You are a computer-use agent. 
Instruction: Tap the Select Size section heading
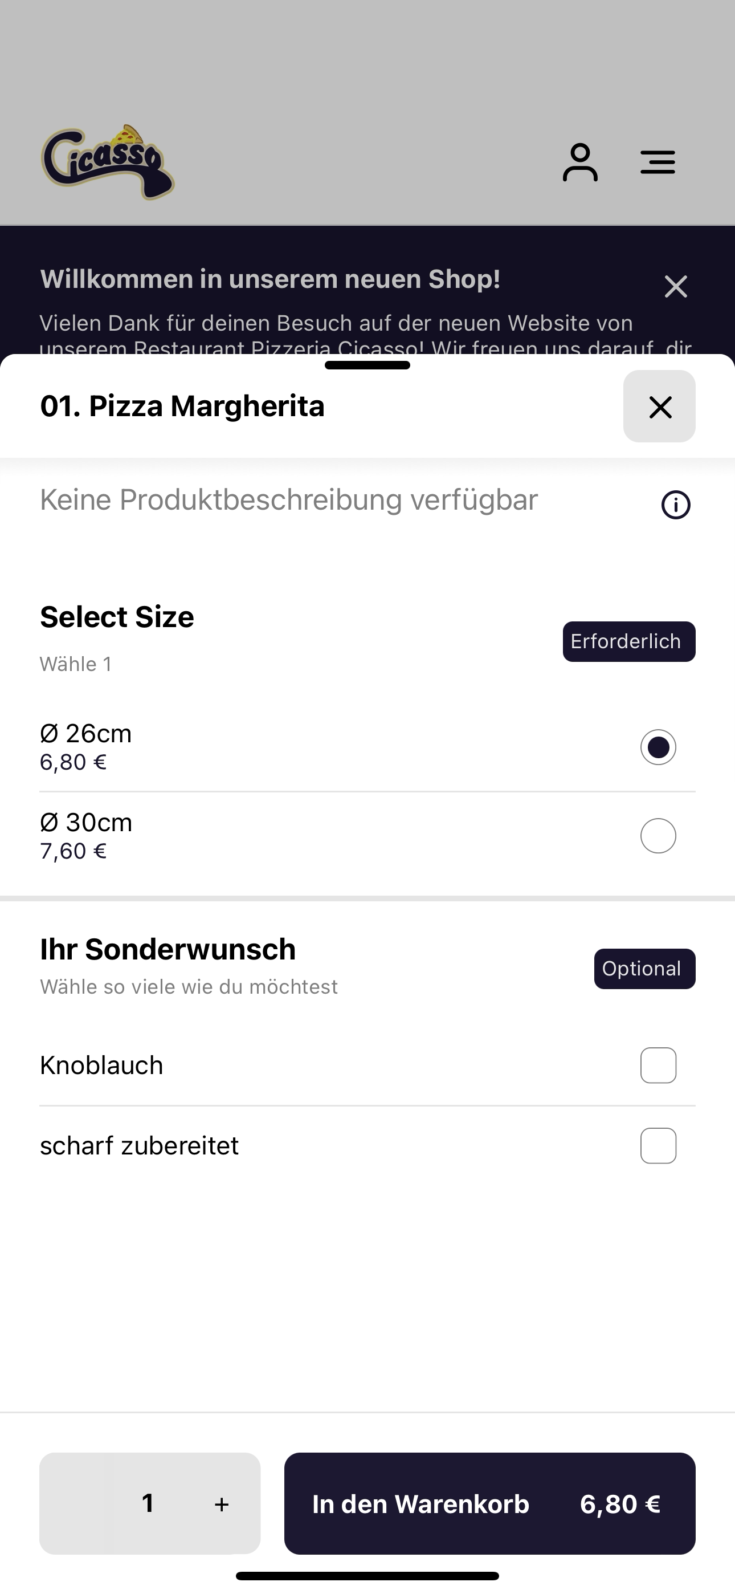[117, 617]
